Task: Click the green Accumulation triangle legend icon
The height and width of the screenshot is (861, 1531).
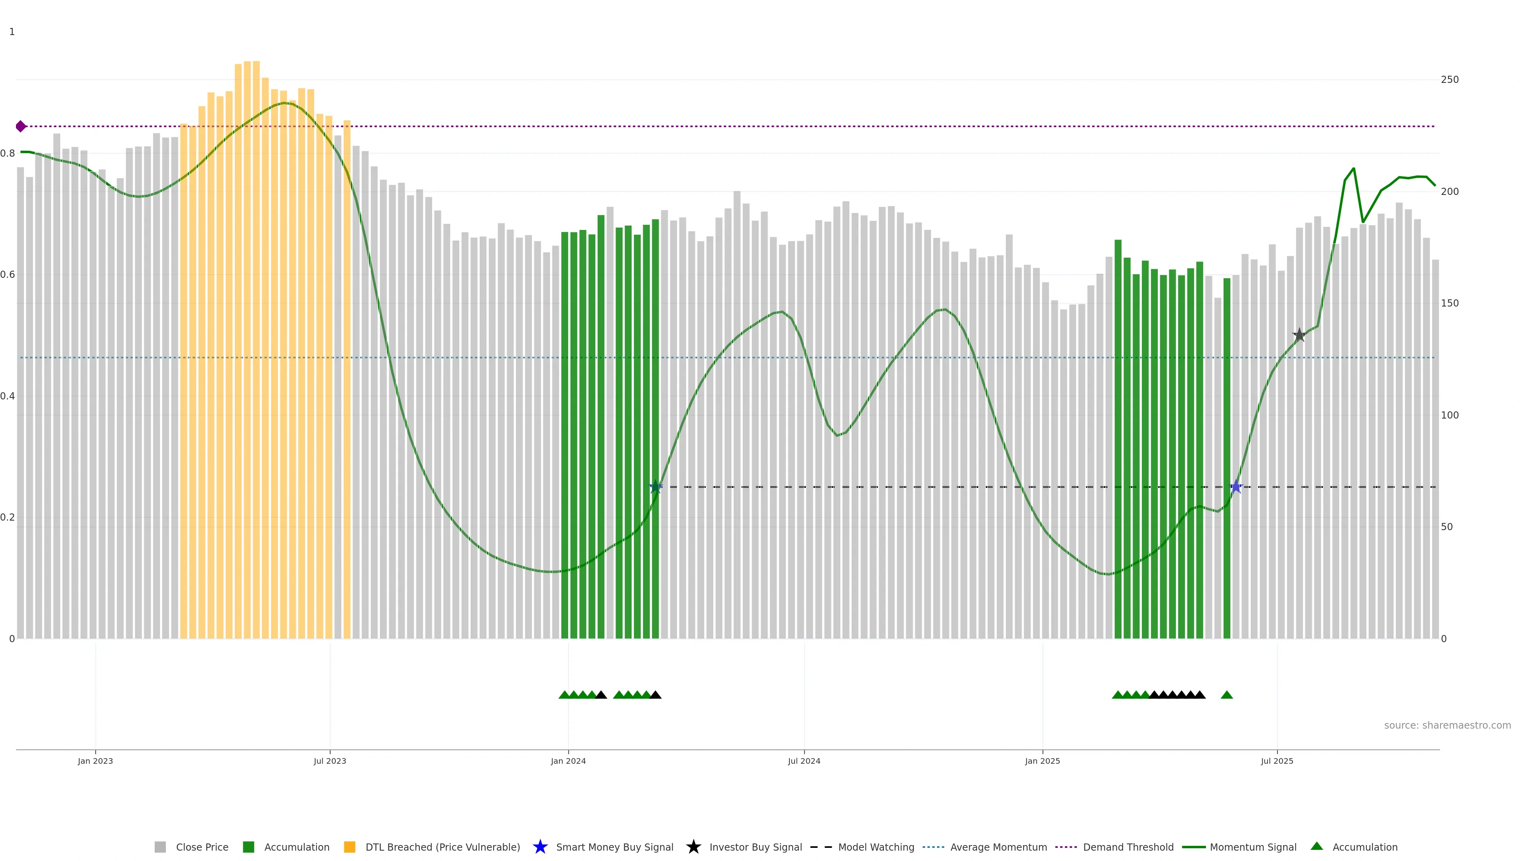Action: click(1317, 846)
